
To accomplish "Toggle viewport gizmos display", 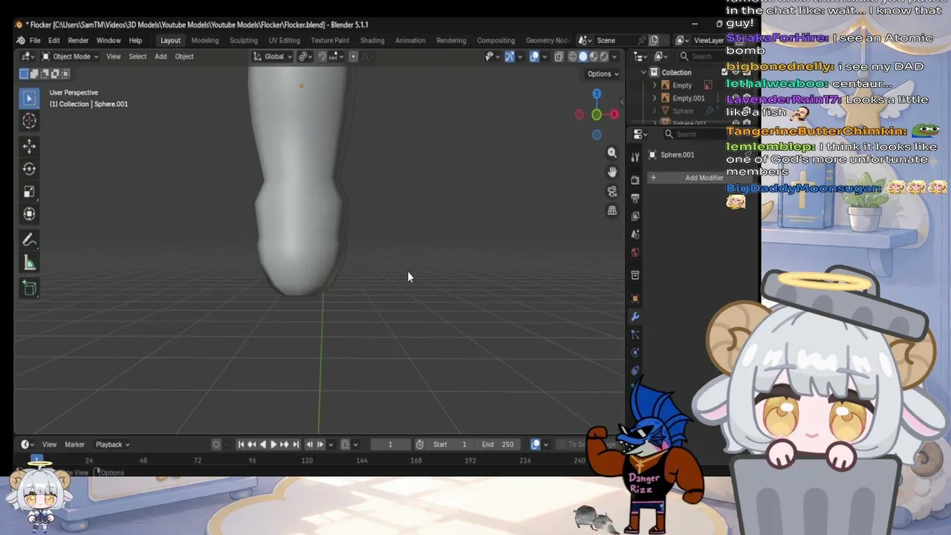I will [x=510, y=56].
